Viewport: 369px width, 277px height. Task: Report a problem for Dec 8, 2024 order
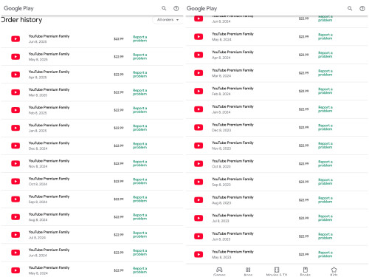pos(139,146)
